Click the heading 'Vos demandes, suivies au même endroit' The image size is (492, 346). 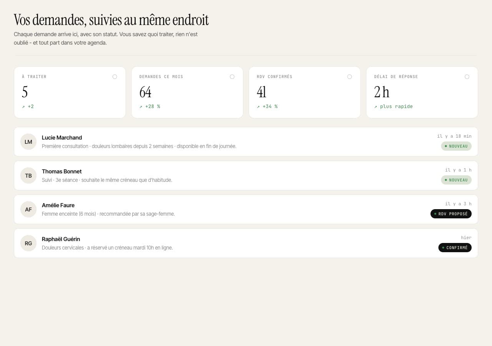111,20
